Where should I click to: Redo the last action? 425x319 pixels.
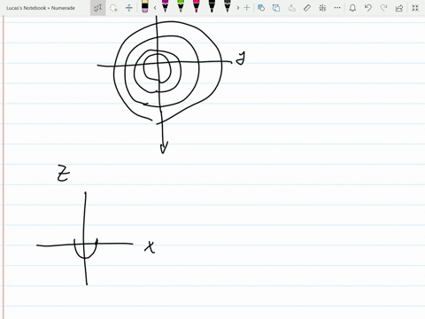(x=383, y=8)
